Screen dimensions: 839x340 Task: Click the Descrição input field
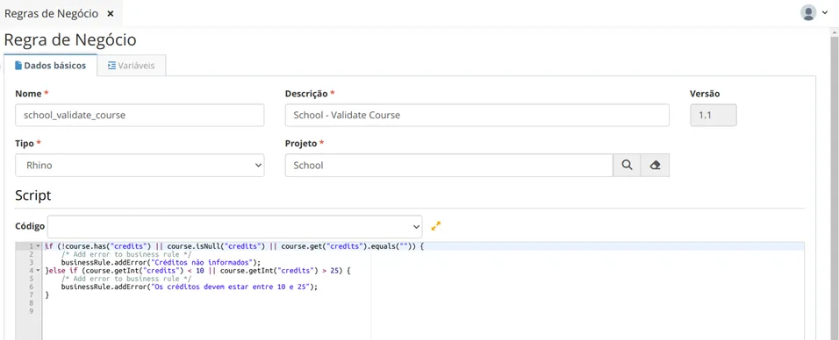(x=477, y=115)
